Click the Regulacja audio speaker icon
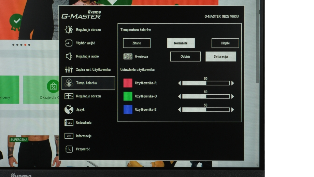This screenshot has height=177, width=314. (x=69, y=56)
